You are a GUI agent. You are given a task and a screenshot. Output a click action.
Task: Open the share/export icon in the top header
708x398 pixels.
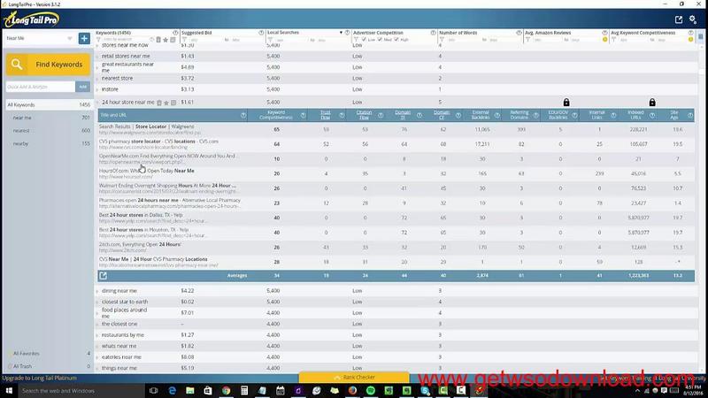tap(678, 19)
